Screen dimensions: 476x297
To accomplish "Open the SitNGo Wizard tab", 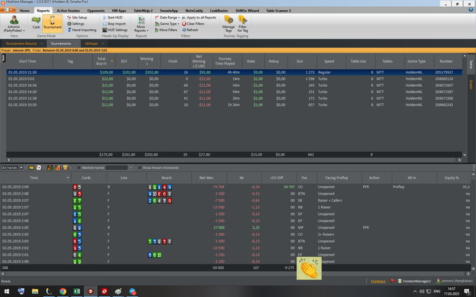I will tap(248, 11).
